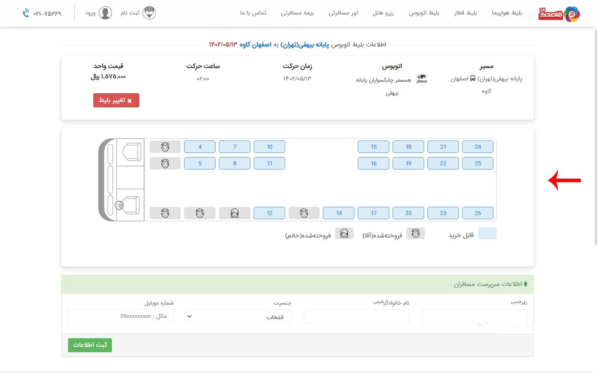The height and width of the screenshot is (373, 597).
Task: Click the light blue قابل خرید legend swatch
Action: click(487, 233)
